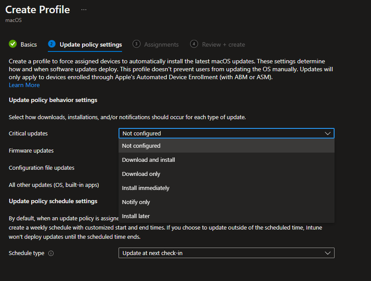Image resolution: width=371 pixels, height=281 pixels.
Task: Choose Install immediately from dropdown list
Action: [145, 188]
